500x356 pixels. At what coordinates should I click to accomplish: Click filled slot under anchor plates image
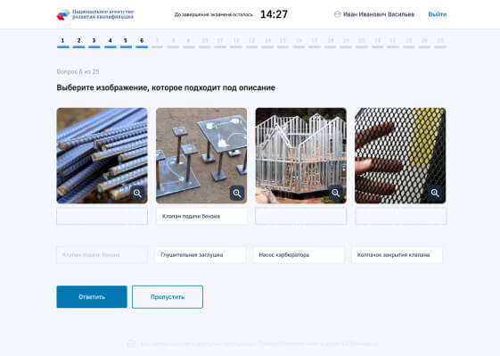[x=201, y=216]
